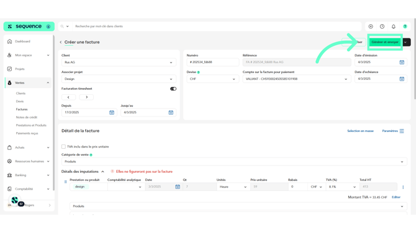Screen dimensions: 416x233
Task: Open Date d'émission calendar icon
Action: coord(402,62)
